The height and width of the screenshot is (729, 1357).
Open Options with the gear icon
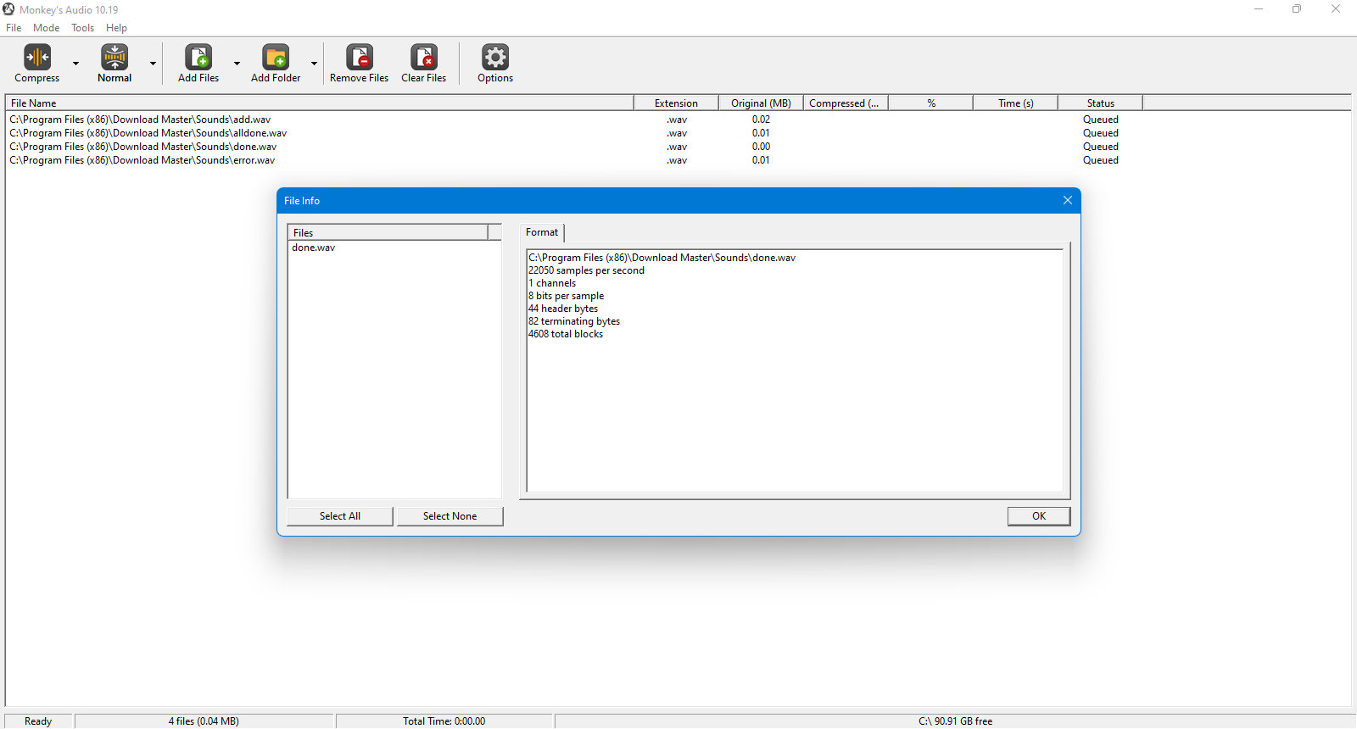[495, 57]
